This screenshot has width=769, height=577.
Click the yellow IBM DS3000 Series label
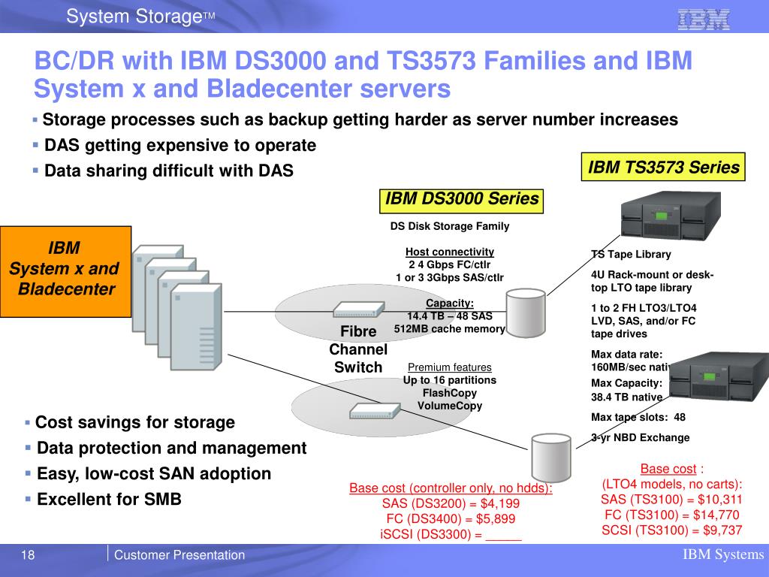462,201
